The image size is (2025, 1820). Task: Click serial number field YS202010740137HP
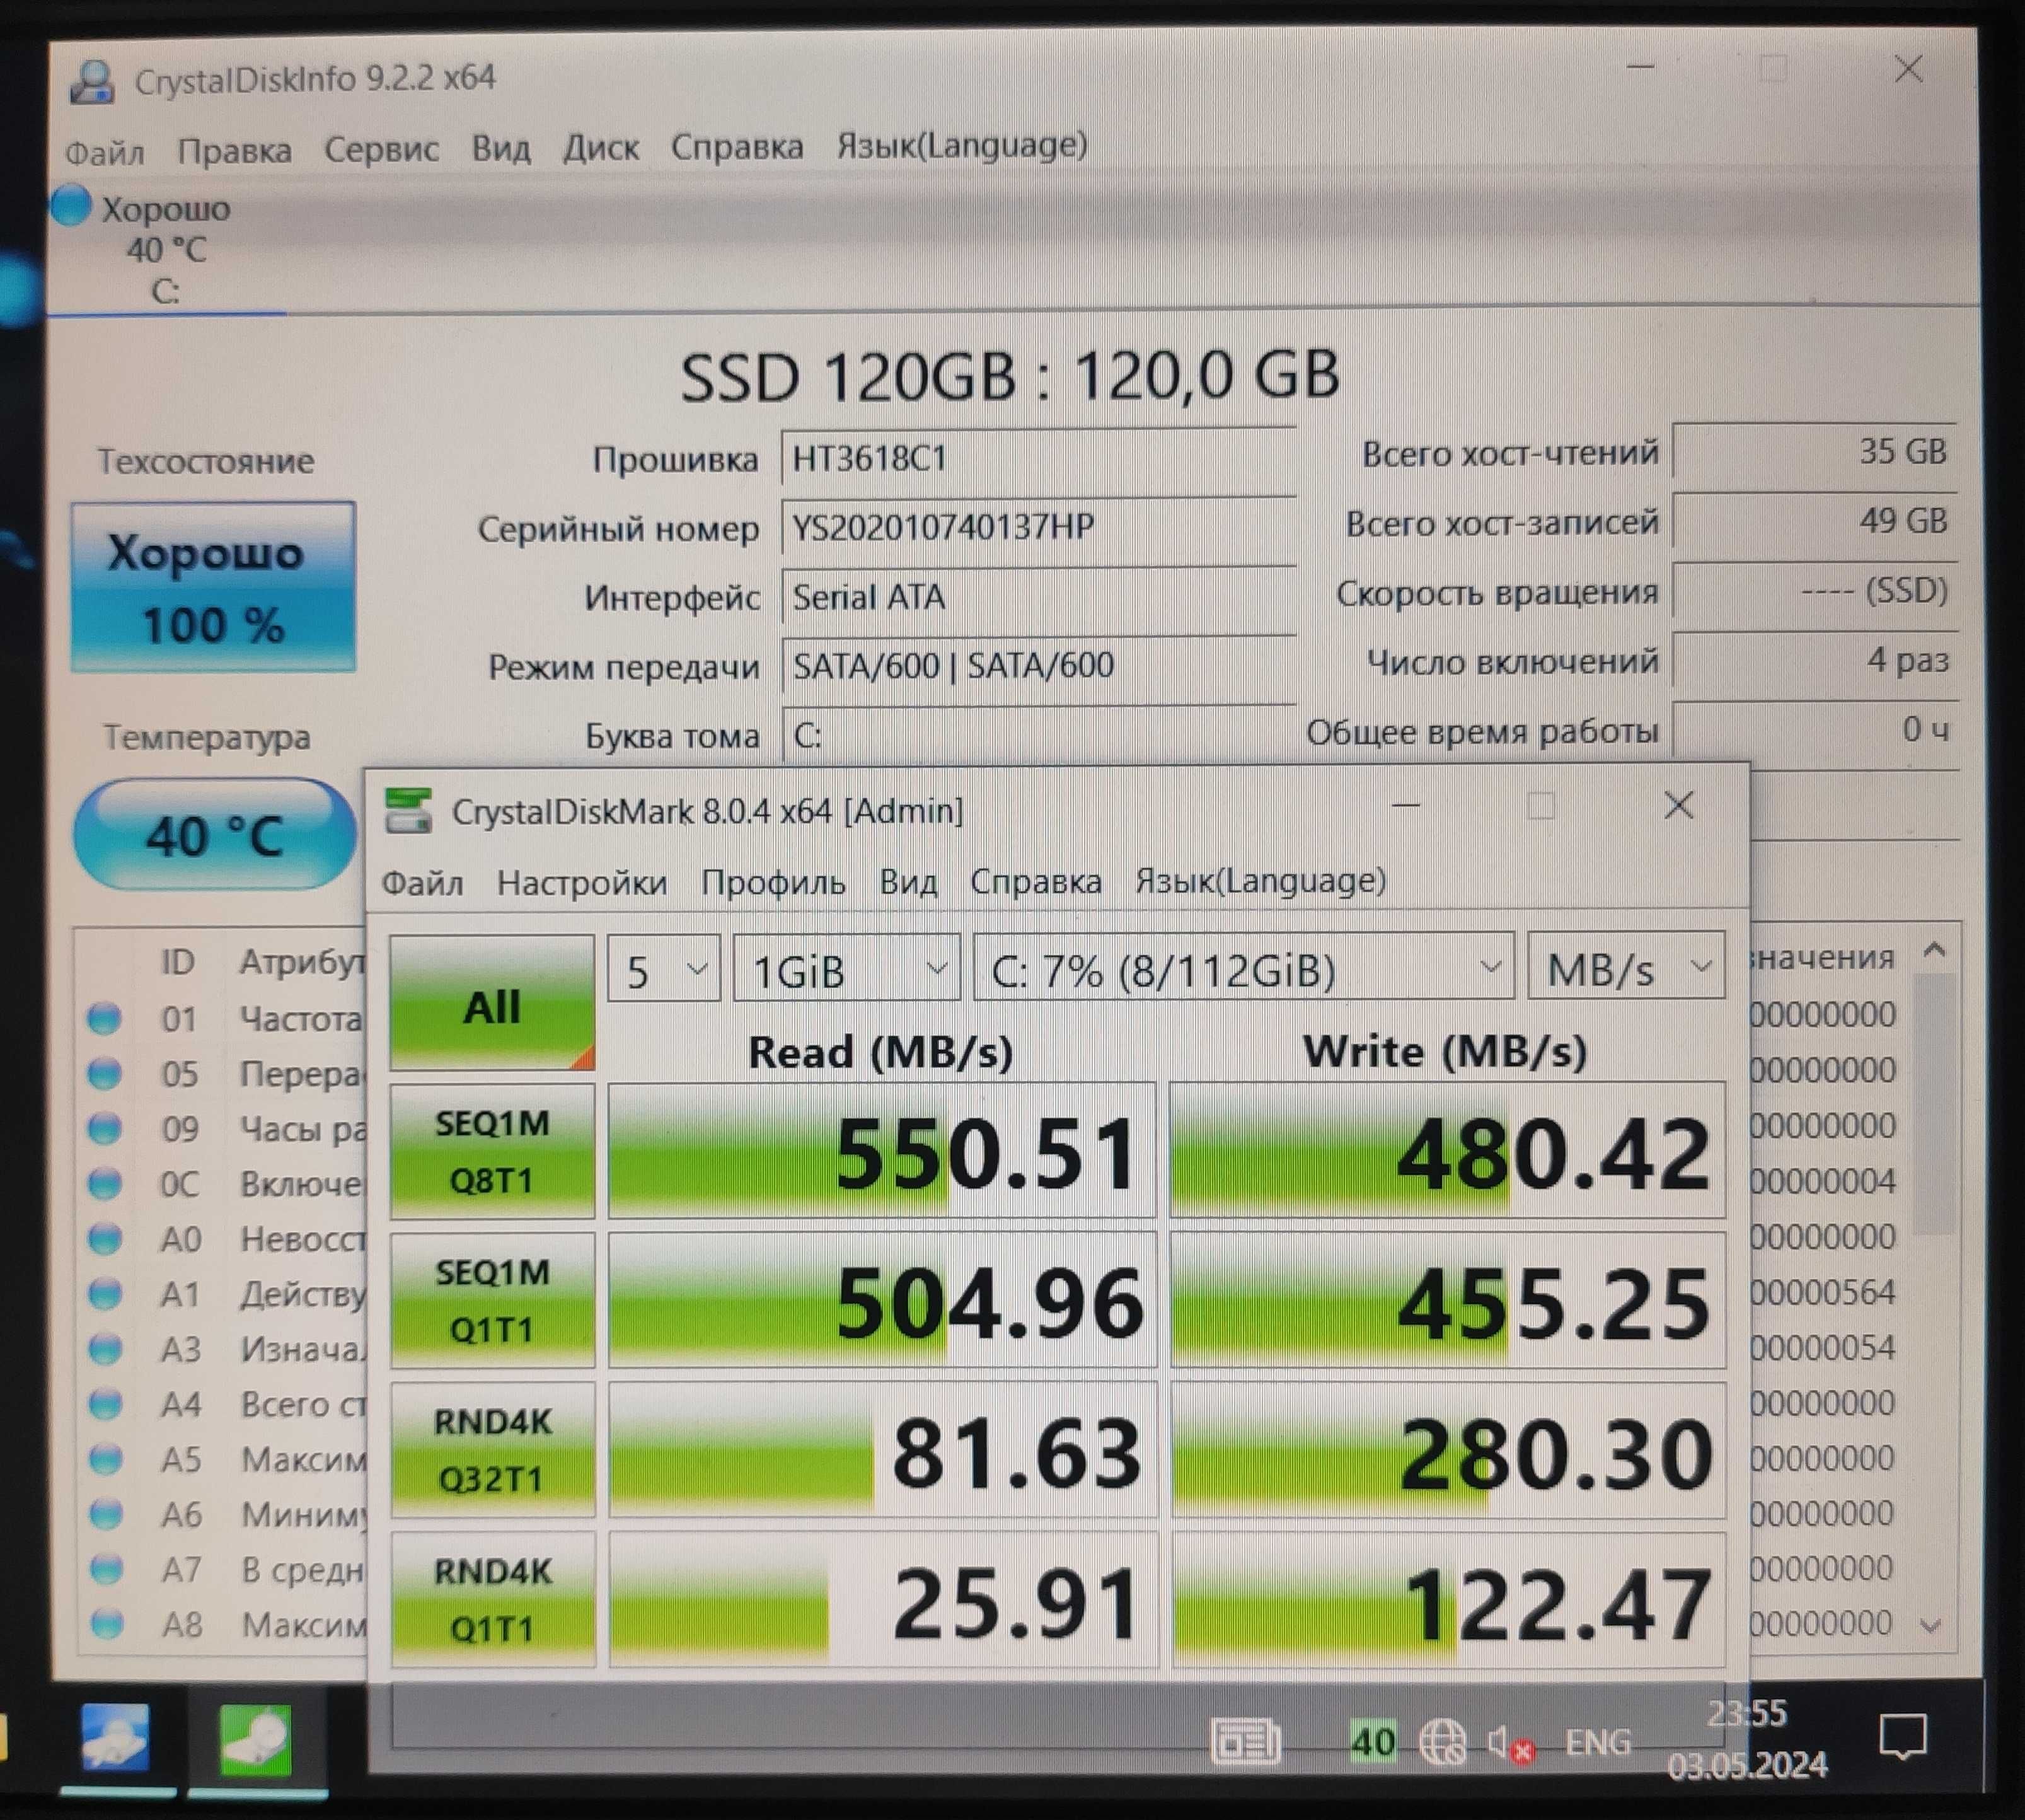[x=1039, y=527]
